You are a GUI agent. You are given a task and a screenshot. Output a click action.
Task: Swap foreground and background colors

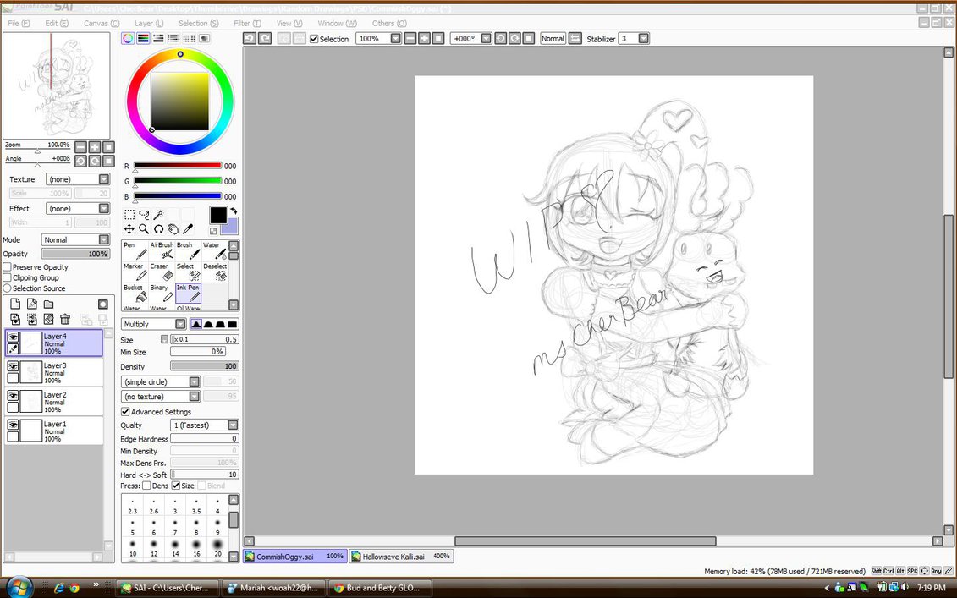[x=234, y=211]
